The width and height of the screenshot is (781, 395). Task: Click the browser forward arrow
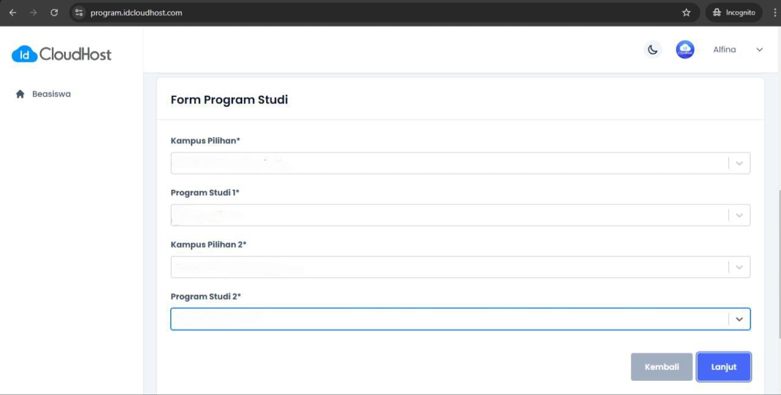pyautogui.click(x=34, y=12)
